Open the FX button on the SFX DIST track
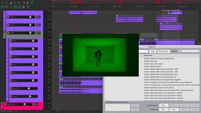This screenshot has height=113, width=201. [35, 105]
